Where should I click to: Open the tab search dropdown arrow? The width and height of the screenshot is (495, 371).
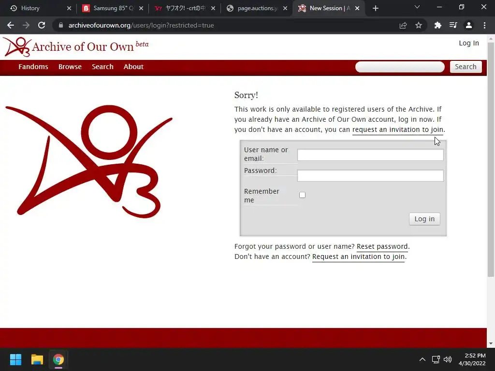tap(417, 7)
